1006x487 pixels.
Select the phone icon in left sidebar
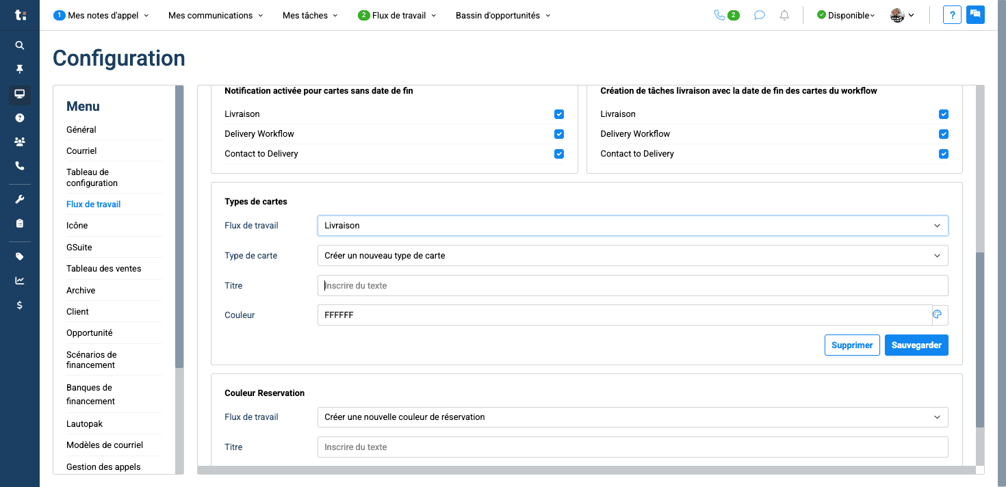pos(20,166)
